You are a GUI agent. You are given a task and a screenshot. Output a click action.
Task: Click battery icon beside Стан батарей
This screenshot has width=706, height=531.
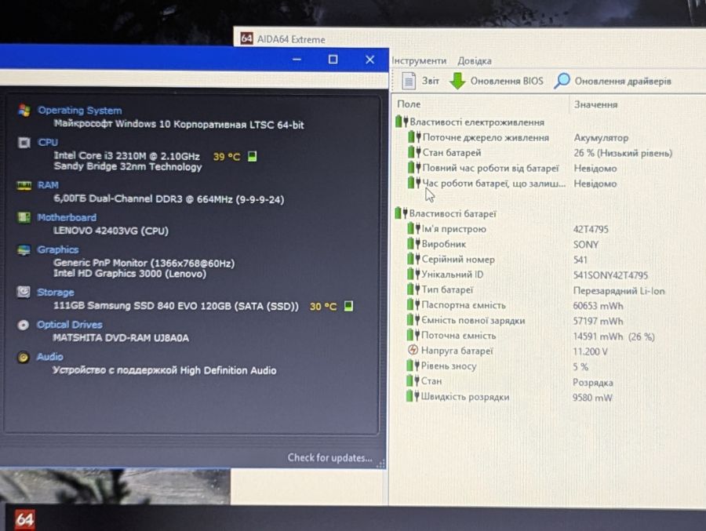(x=414, y=152)
